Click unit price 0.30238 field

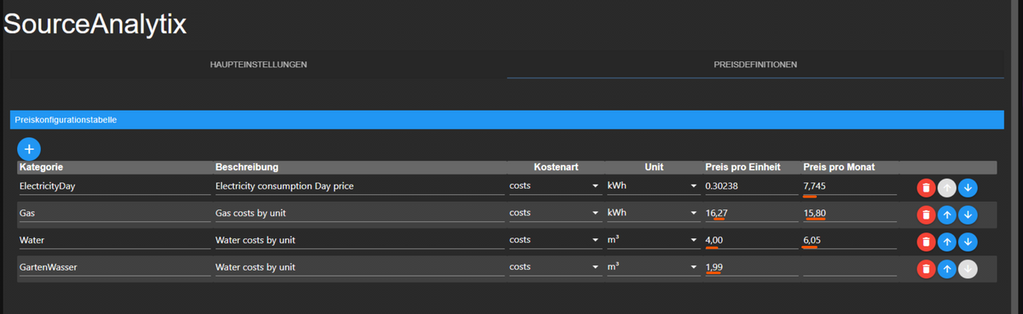tap(751, 186)
